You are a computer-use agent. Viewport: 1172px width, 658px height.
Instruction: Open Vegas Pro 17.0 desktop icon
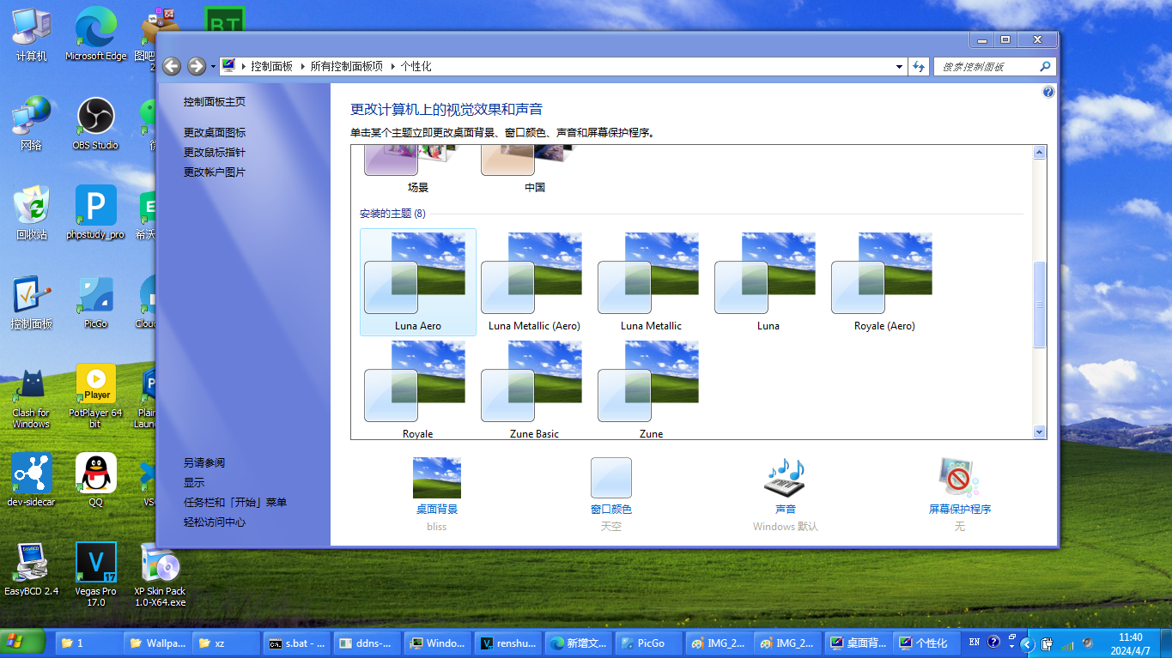95,575
